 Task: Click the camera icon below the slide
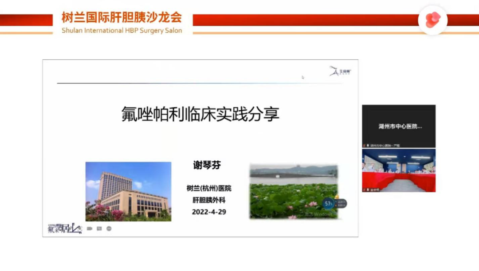90,228
